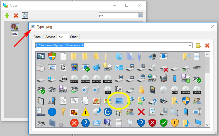Pick the blue question mark shield icon

point(141,123)
